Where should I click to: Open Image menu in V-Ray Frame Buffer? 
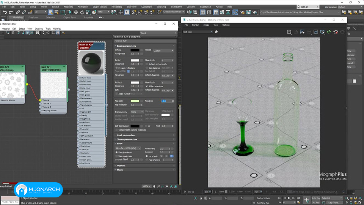point(206,25)
